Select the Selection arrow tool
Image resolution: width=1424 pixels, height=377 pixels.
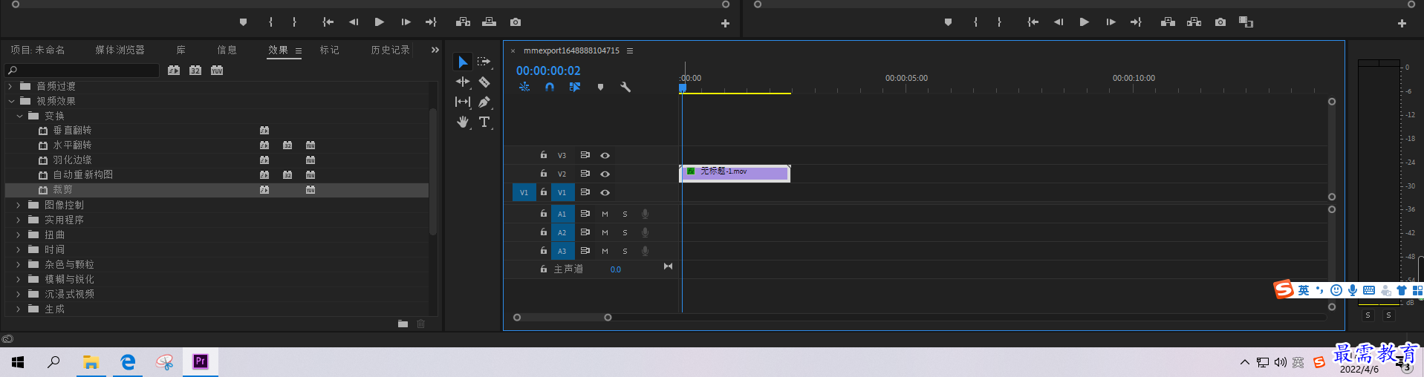(x=463, y=62)
